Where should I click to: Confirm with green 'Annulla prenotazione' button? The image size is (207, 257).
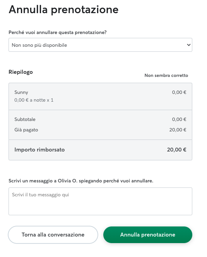click(x=147, y=235)
